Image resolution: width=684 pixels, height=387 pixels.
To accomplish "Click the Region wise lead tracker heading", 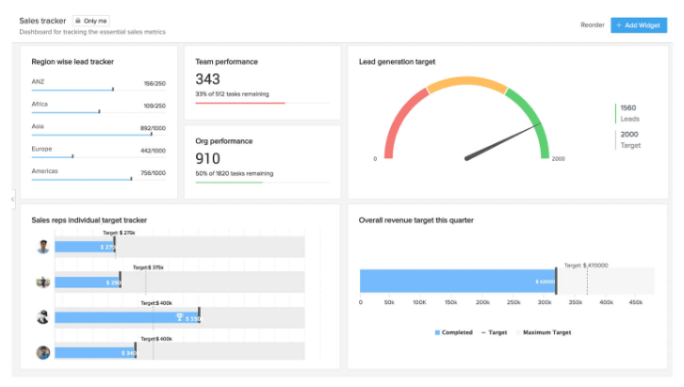I will [73, 62].
